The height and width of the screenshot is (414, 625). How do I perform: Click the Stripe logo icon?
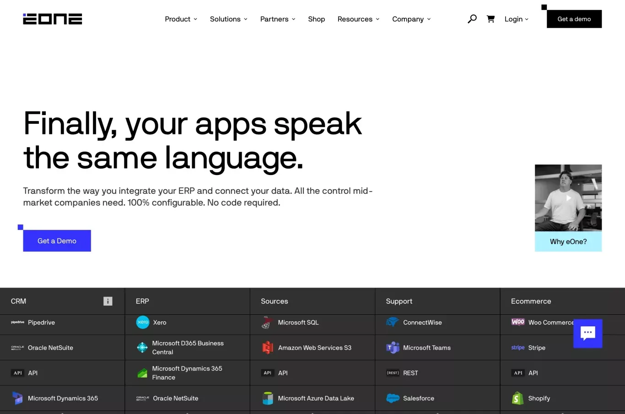pyautogui.click(x=518, y=348)
